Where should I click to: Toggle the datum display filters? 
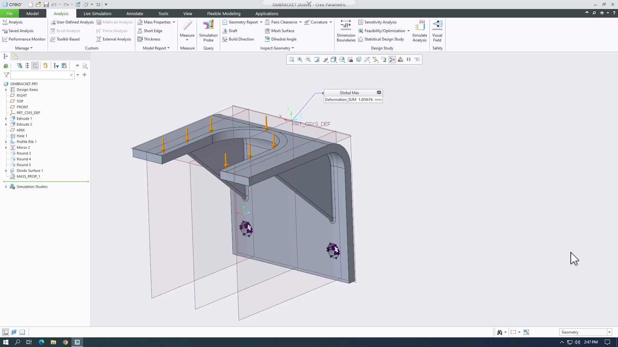click(375, 59)
